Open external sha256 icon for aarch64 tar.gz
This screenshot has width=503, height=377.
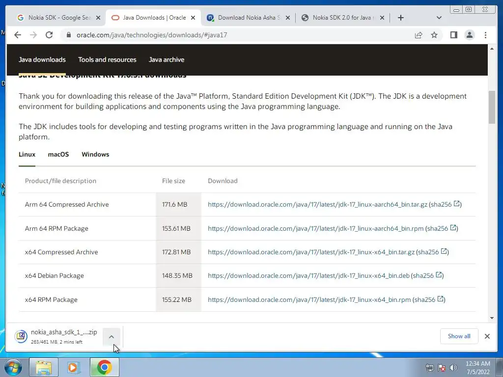tap(456, 204)
